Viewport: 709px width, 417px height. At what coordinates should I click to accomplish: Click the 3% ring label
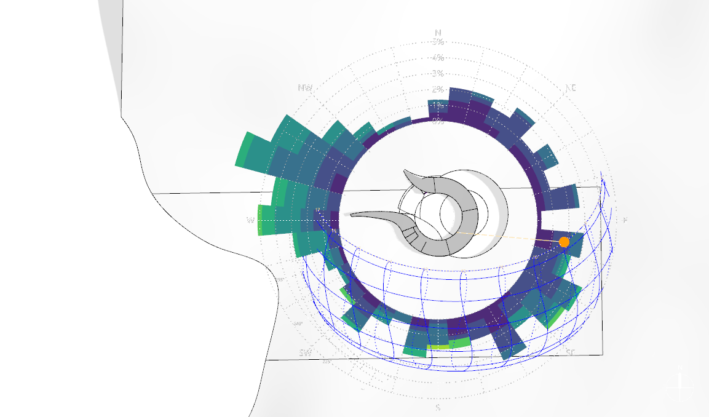[438, 73]
